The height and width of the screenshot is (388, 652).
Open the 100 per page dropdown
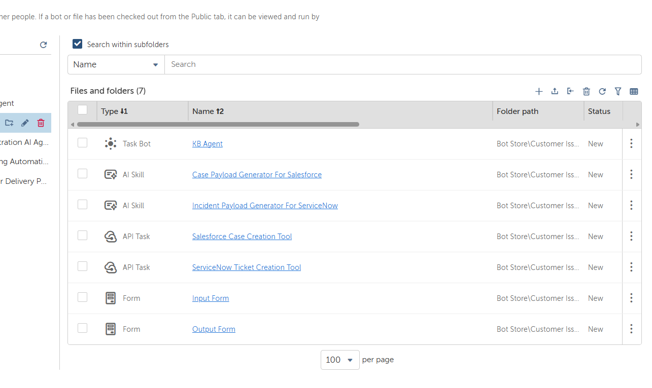click(x=340, y=360)
